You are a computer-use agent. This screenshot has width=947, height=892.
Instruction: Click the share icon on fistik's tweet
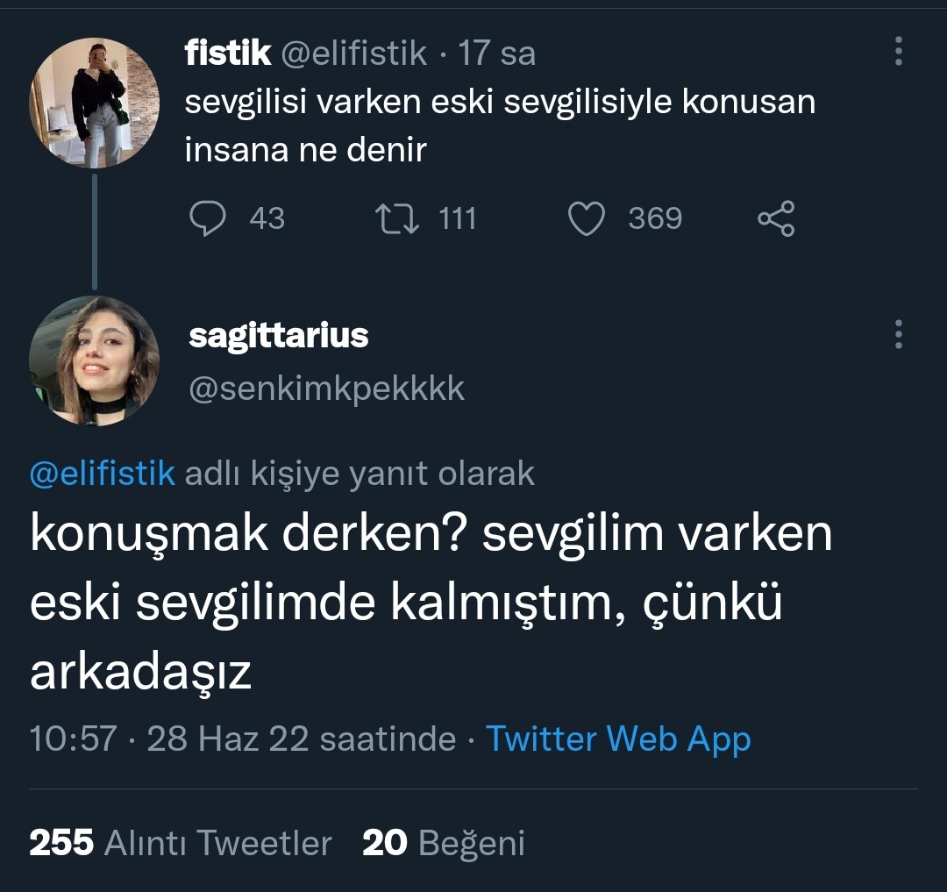tap(776, 218)
